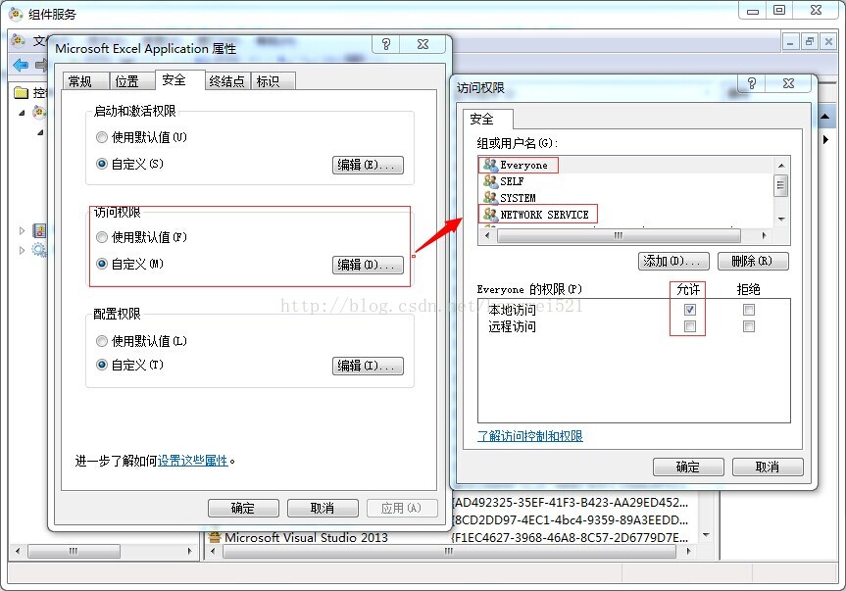
Task: Select the SYSTEM user entry
Action: click(x=518, y=198)
